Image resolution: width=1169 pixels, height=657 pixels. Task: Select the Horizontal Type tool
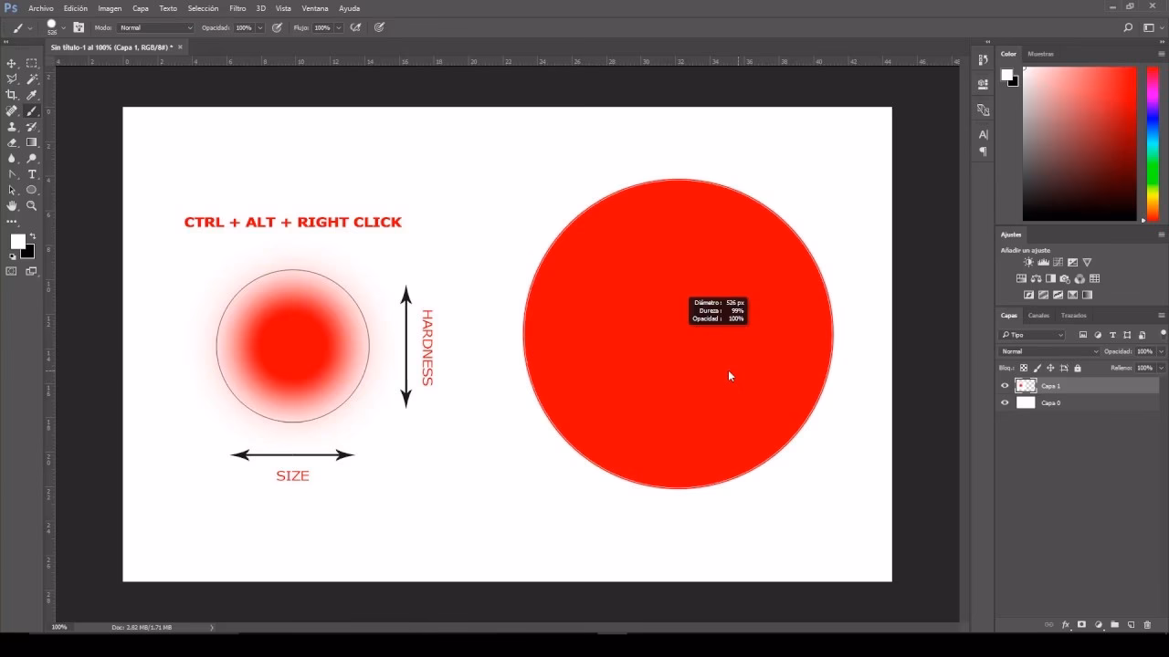pyautogui.click(x=31, y=174)
